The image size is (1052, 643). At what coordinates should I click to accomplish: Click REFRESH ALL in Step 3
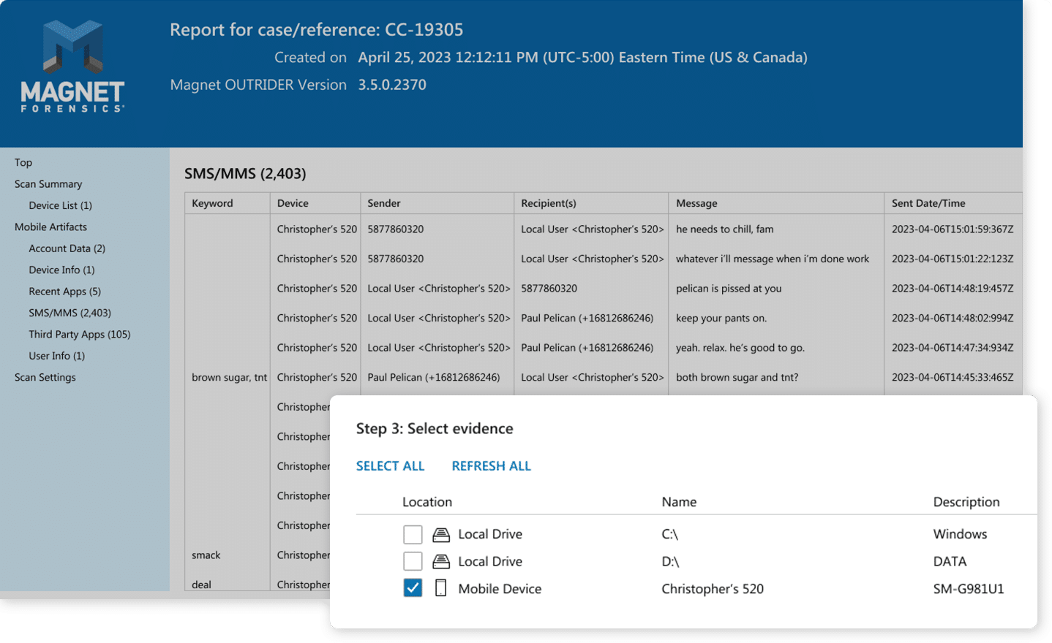491,466
